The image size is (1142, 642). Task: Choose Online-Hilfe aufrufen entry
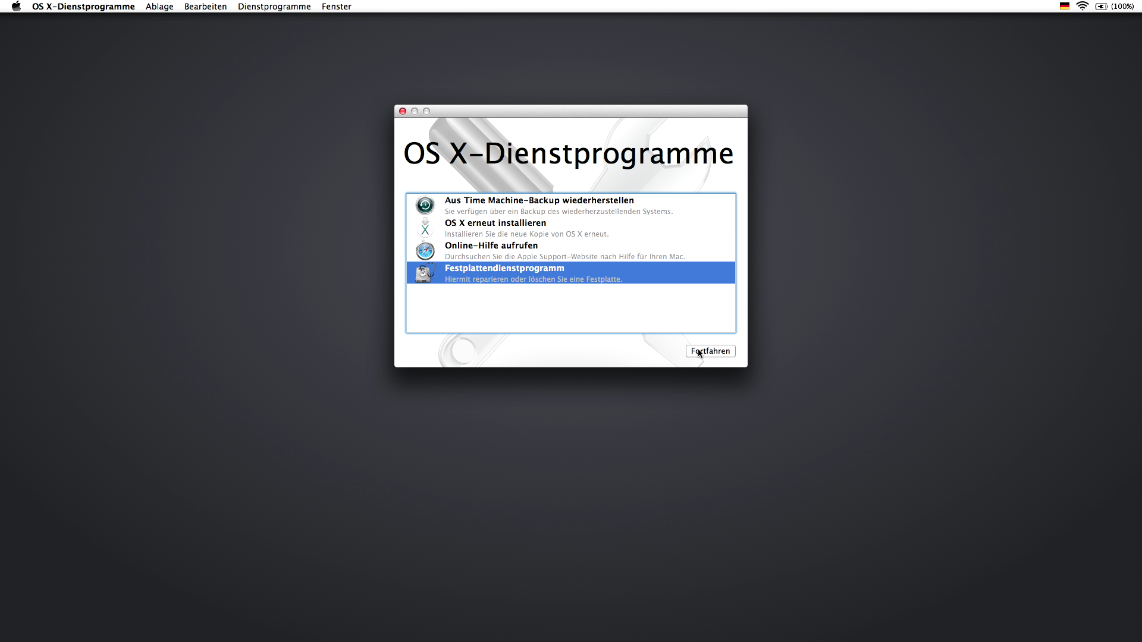coord(491,246)
